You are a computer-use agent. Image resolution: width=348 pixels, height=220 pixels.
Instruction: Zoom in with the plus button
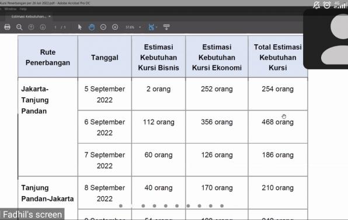[x=115, y=27]
